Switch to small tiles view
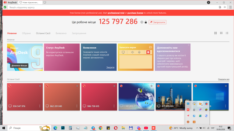This screenshot has width=234, height=131. 221,33
